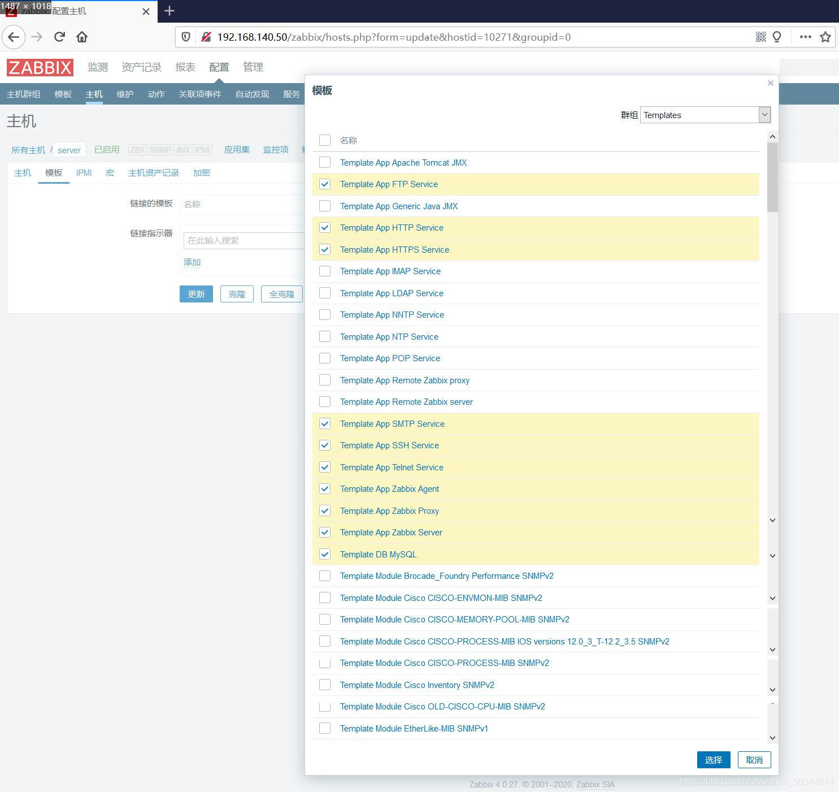Switch to the 加密 tab

tap(202, 173)
